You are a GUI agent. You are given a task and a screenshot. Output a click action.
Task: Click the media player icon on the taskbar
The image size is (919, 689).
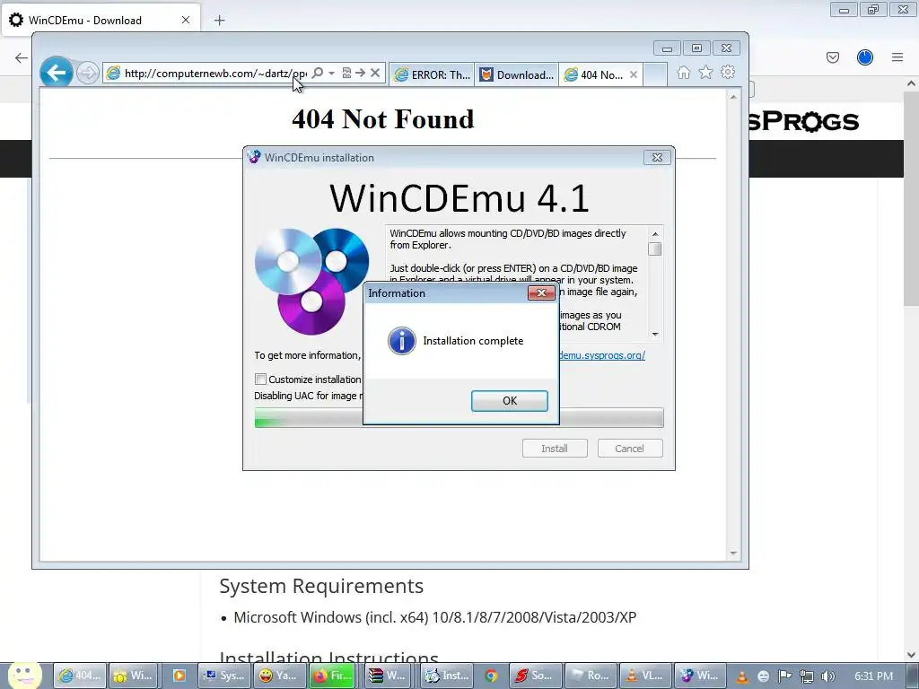pyautogui.click(x=179, y=676)
